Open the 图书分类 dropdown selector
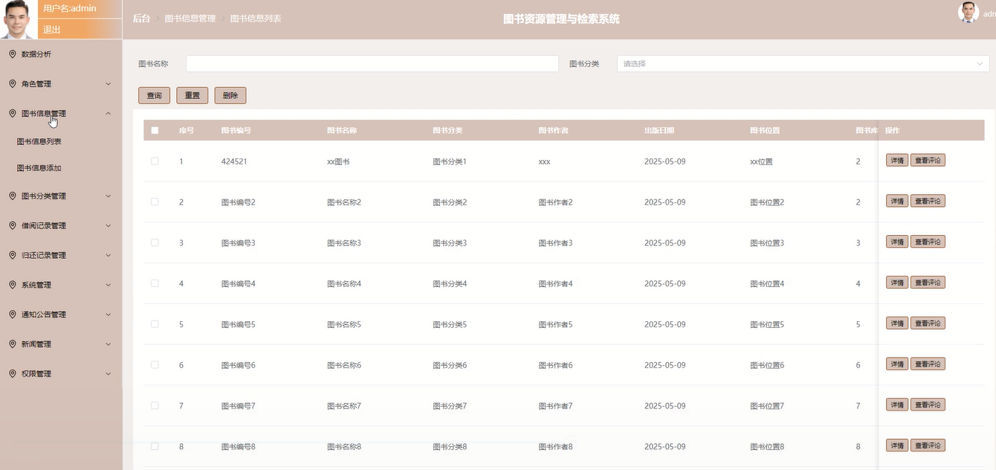Image resolution: width=996 pixels, height=470 pixels. tap(803, 64)
